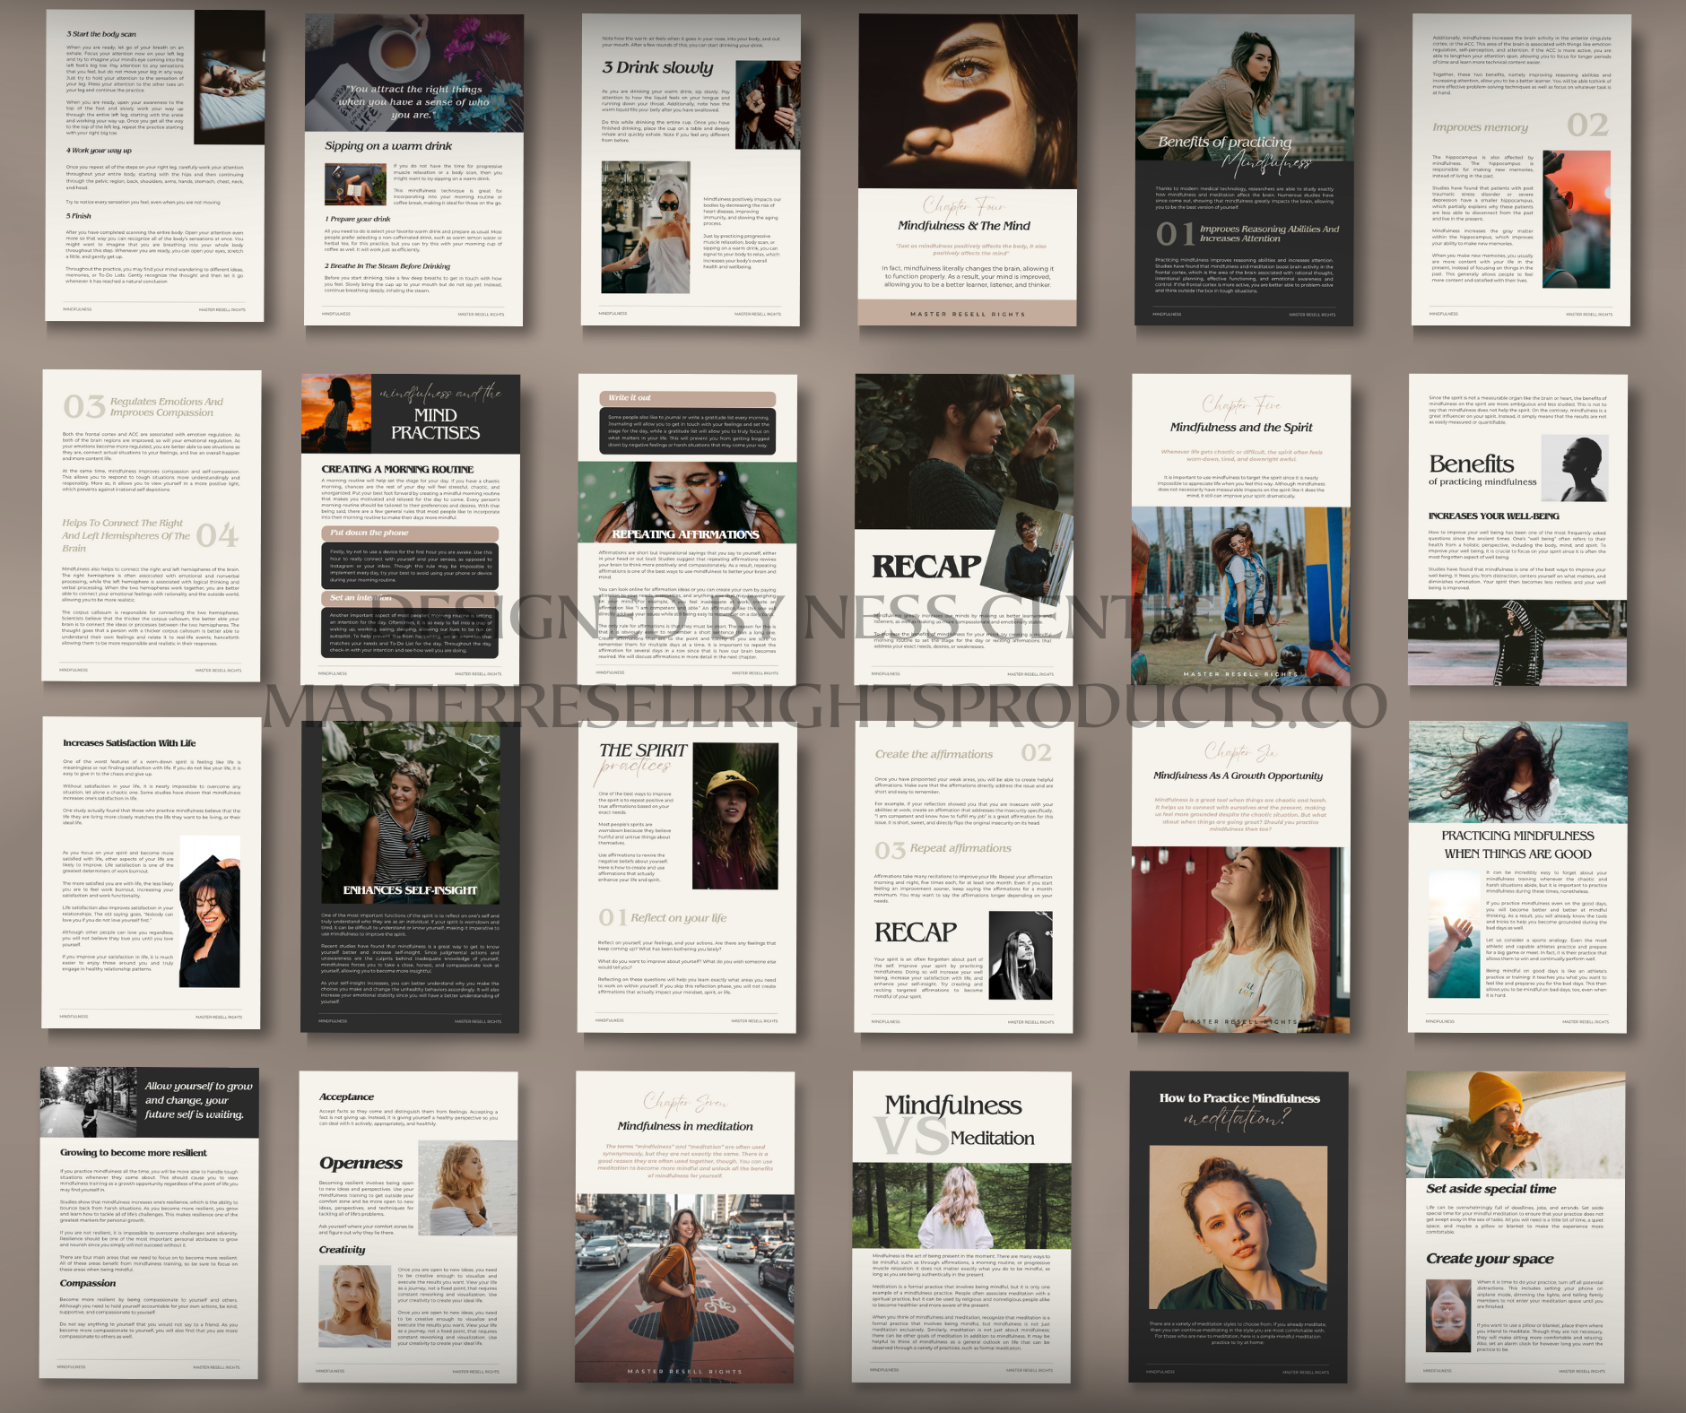Click the 'Create the affirmations 02' page
This screenshot has height=1413, width=1686.
tap(964, 877)
